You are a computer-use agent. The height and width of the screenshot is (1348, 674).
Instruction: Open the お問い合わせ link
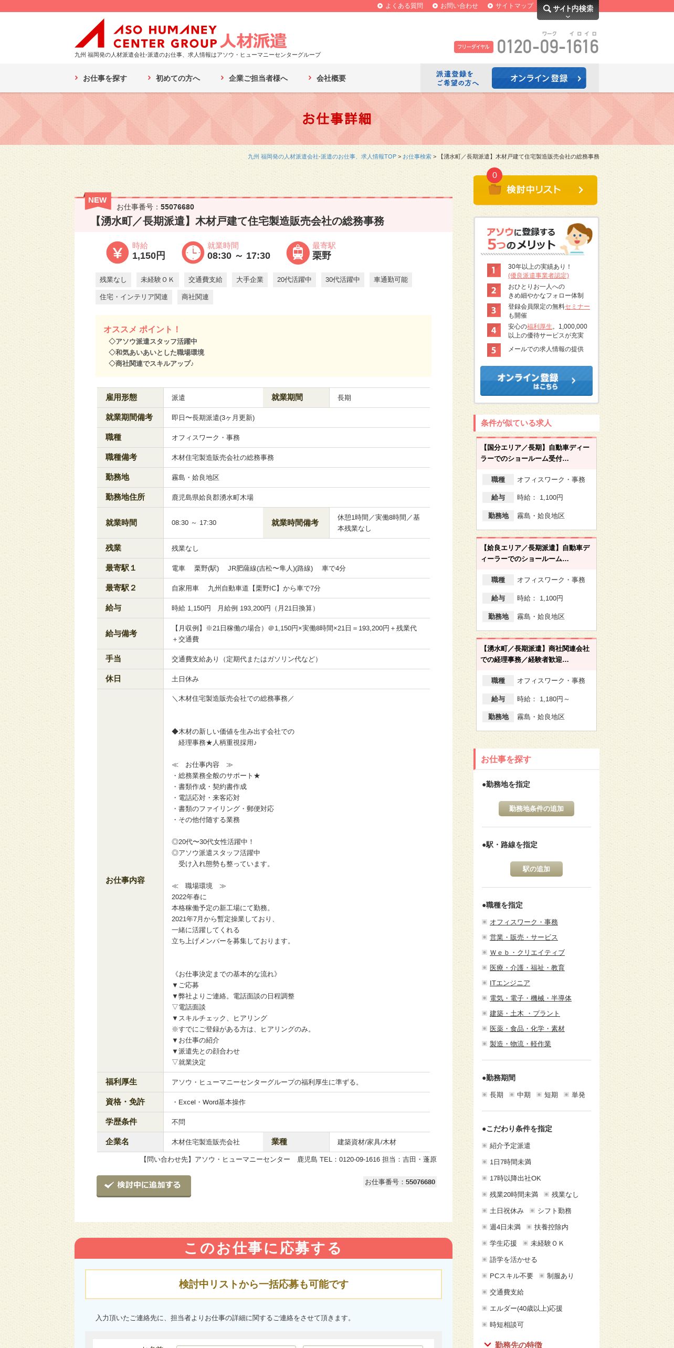[455, 6]
